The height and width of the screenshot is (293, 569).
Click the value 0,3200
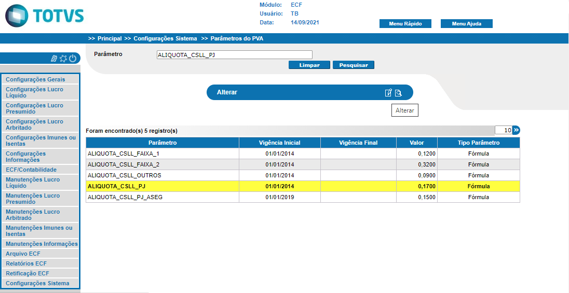427,164
